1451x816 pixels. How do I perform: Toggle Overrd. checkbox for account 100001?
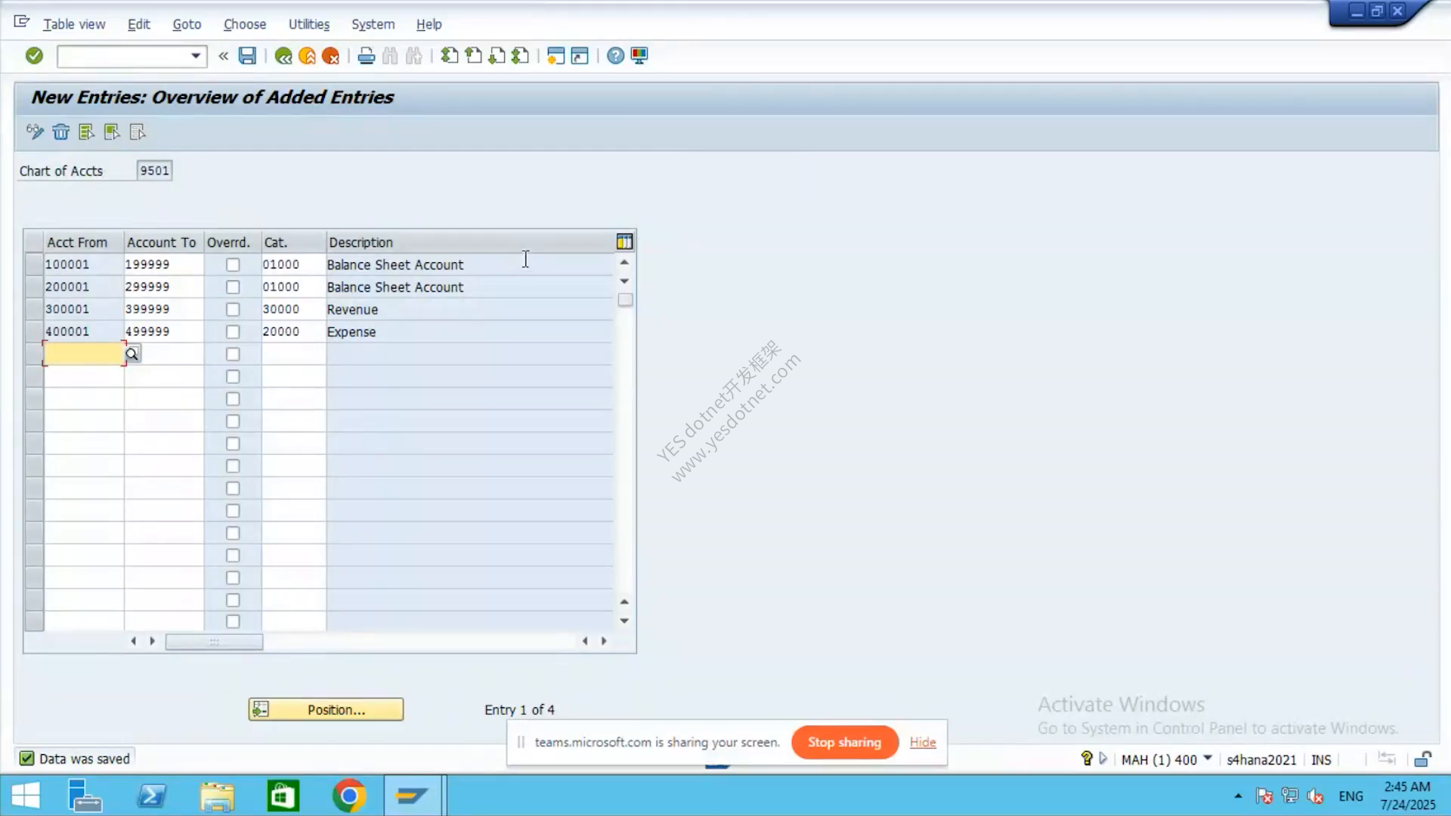(x=233, y=265)
